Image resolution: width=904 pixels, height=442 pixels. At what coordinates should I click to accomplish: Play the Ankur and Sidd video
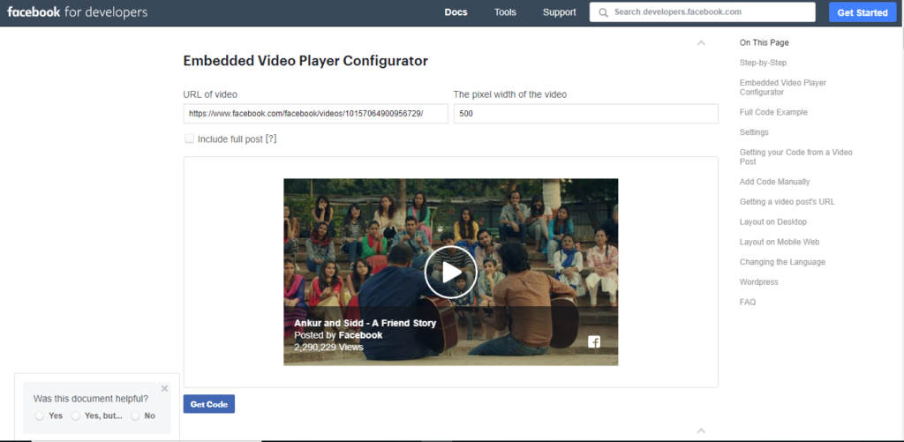click(x=450, y=272)
